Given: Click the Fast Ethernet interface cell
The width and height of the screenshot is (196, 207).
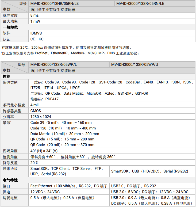Looking at the screenshot, I should click(x=69, y=186).
